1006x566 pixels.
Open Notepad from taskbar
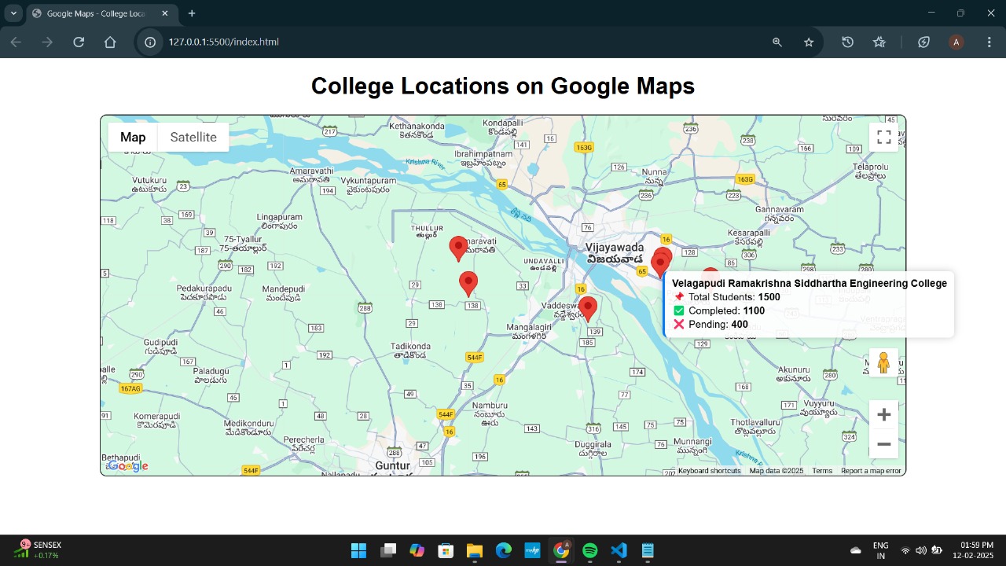coord(648,550)
